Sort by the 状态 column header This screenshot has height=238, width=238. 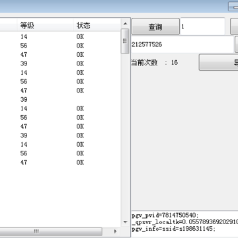point(97,25)
